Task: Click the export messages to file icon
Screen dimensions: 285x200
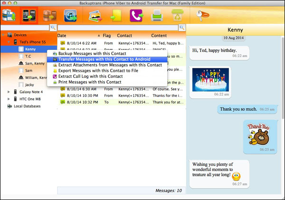Action: 116,16
